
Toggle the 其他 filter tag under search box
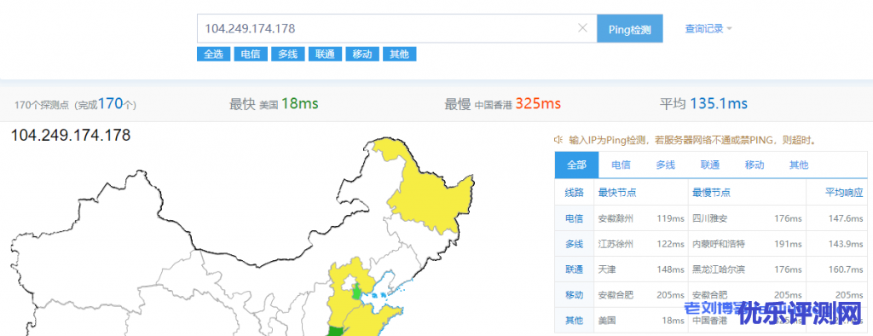pos(399,54)
